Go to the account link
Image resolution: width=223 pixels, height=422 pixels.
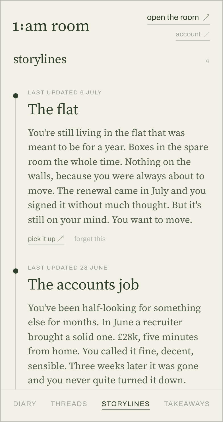click(x=193, y=35)
